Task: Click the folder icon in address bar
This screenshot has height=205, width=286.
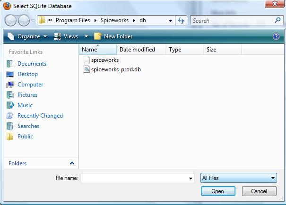Action: [42, 20]
